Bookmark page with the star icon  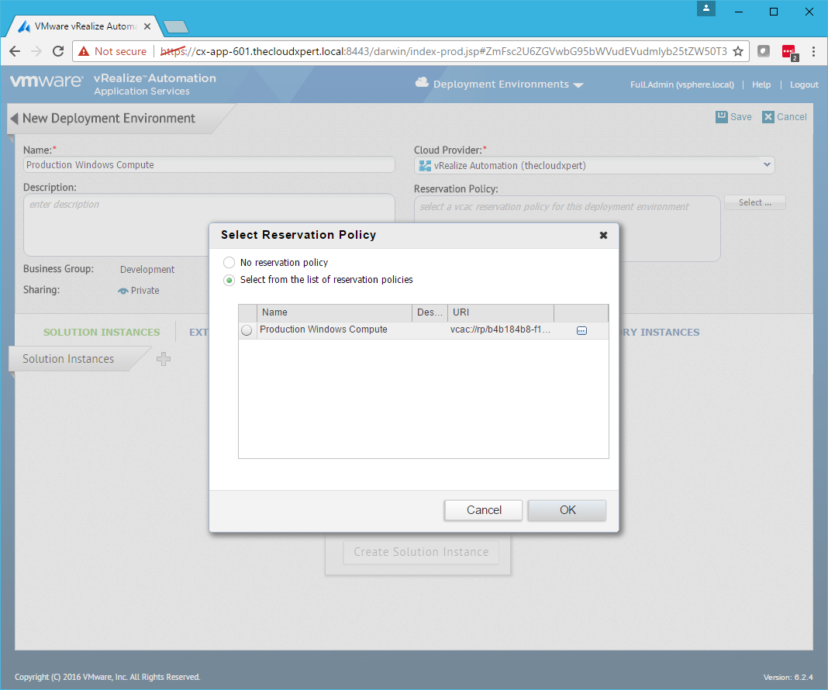738,51
